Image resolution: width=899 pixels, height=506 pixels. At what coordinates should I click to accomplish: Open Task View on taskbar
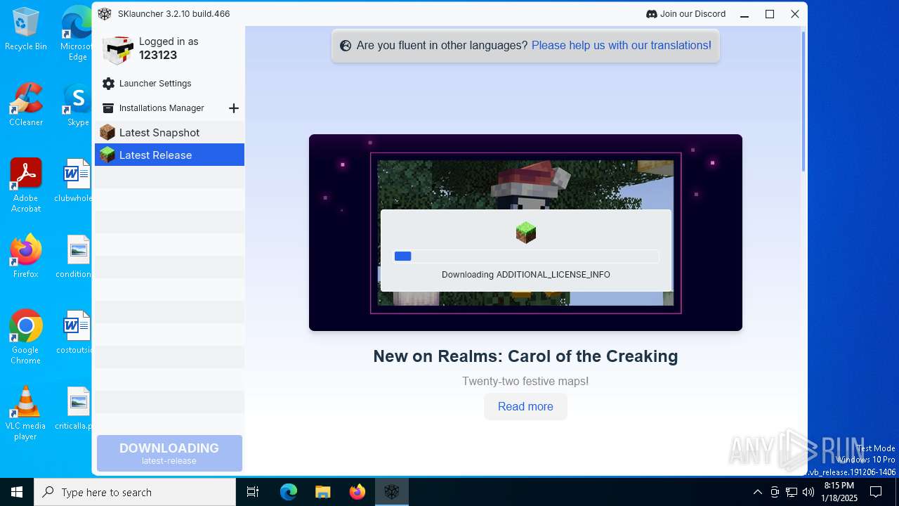coord(253,492)
